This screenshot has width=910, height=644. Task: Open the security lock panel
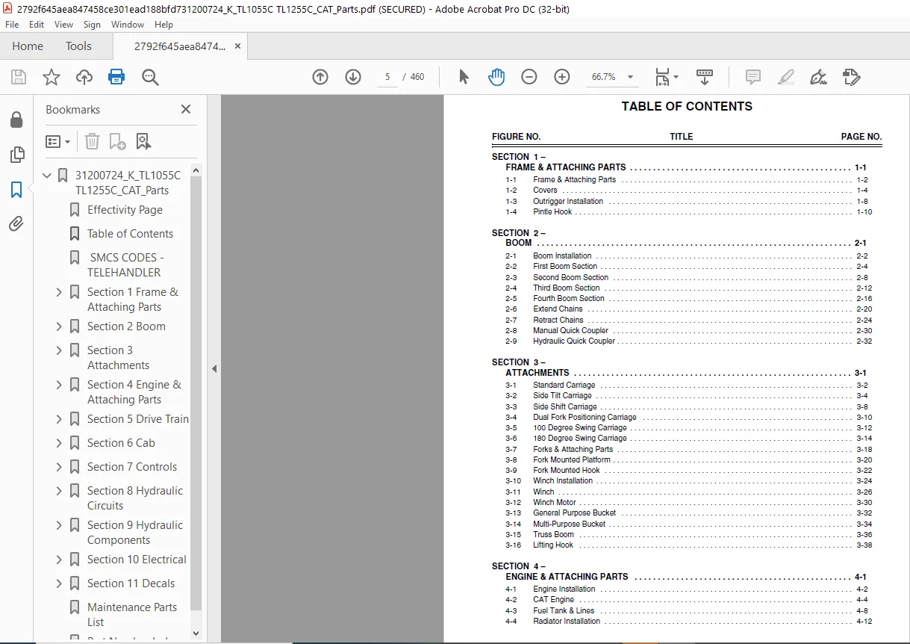point(16,120)
